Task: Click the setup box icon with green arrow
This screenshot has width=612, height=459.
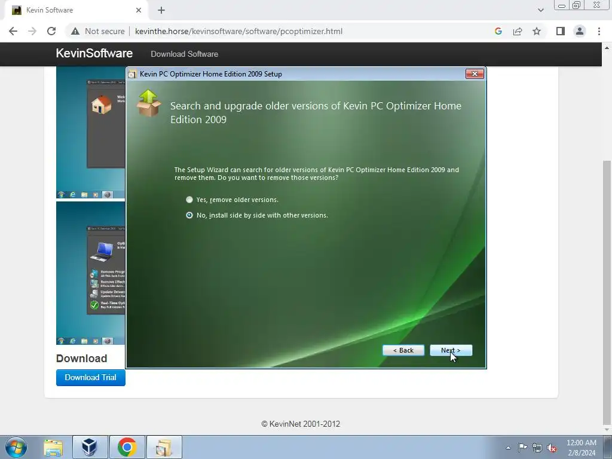Action: (x=148, y=103)
